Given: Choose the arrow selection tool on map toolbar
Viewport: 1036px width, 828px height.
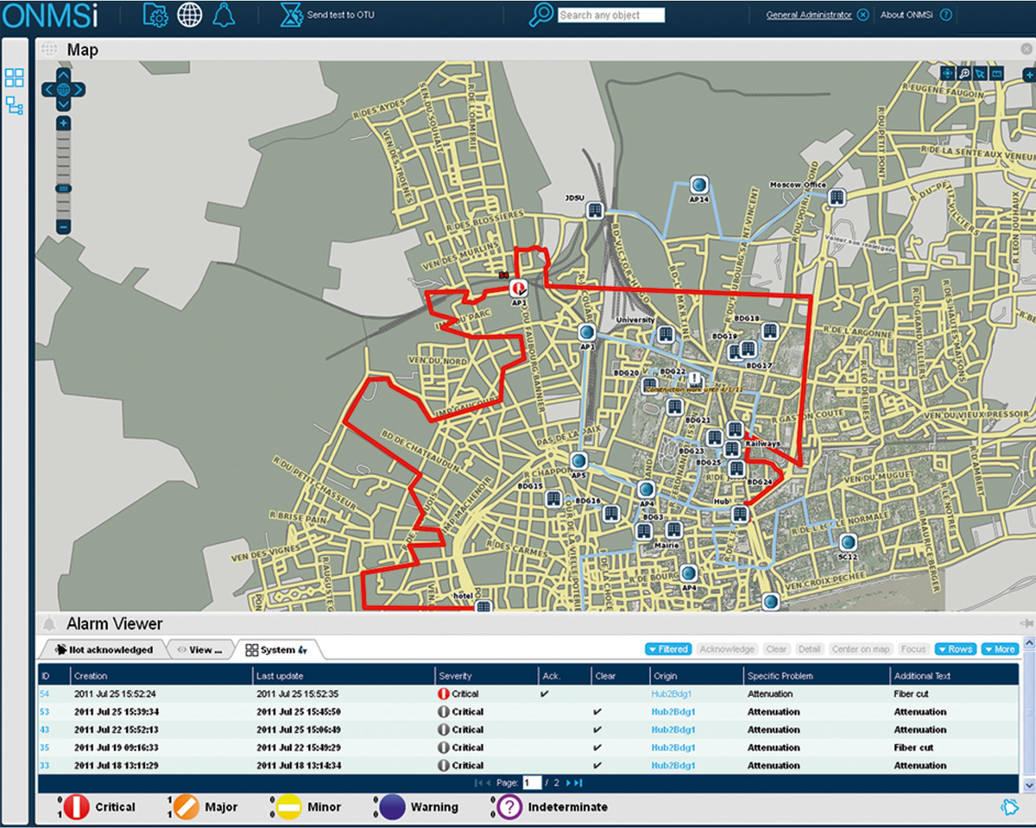Looking at the screenshot, I should [979, 73].
